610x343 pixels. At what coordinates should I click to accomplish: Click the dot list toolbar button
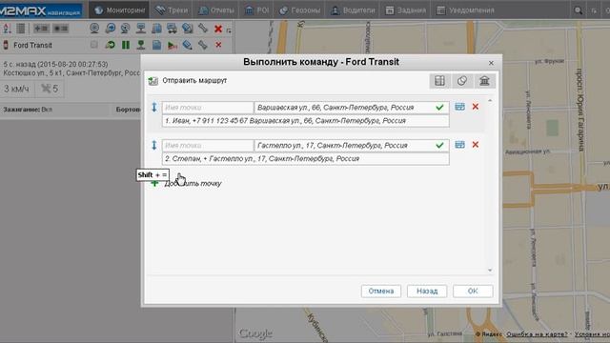(61, 29)
